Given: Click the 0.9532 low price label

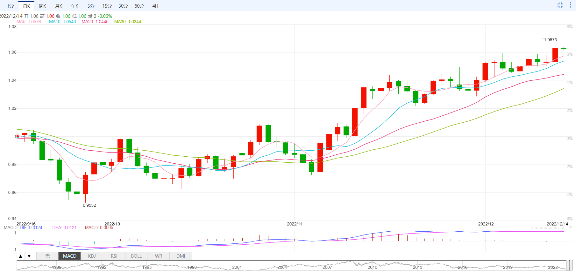Looking at the screenshot, I should (x=89, y=205).
